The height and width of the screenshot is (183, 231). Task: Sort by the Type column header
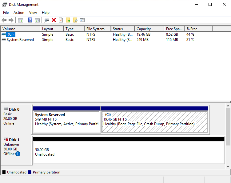(x=74, y=29)
